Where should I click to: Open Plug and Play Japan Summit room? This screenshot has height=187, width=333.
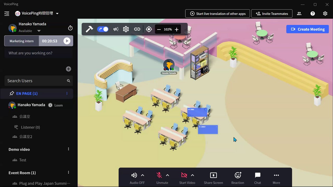(x=44, y=183)
